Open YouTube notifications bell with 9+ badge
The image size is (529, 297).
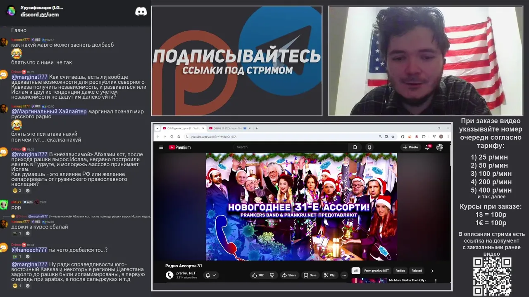pos(428,147)
